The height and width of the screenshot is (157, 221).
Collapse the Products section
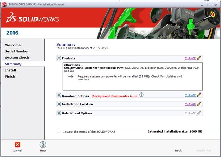pyautogui.click(x=59, y=58)
